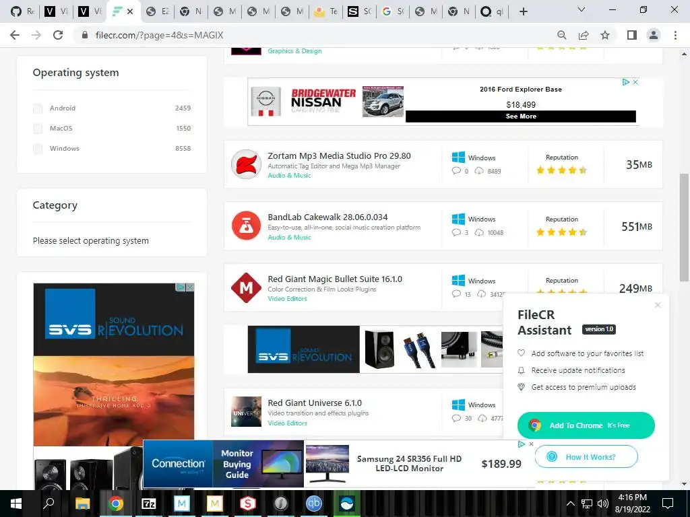Toggle the Chrome side panel icon

[632, 35]
